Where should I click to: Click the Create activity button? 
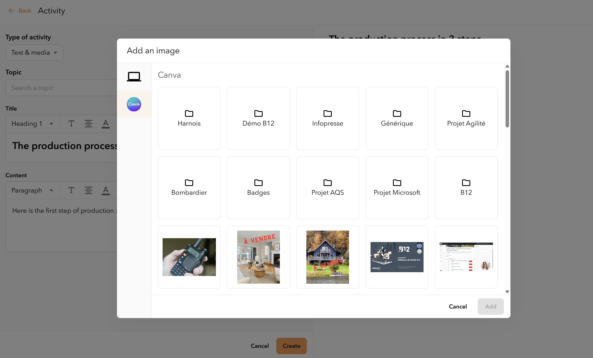click(x=291, y=346)
